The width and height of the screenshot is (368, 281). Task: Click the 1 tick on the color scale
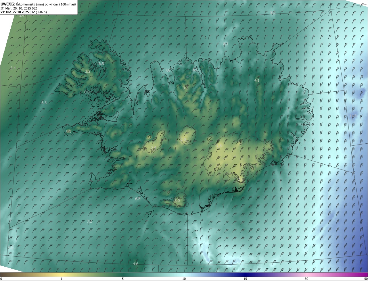tap(62, 279)
